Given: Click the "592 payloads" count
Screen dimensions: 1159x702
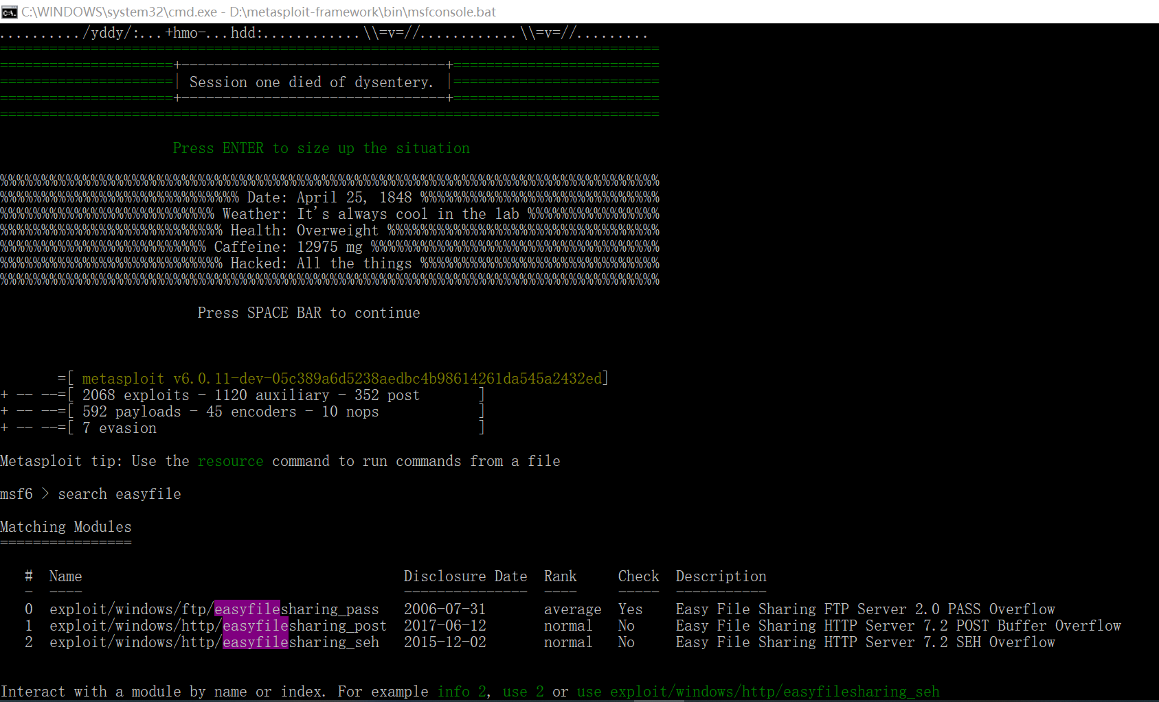Looking at the screenshot, I should coord(131,412).
